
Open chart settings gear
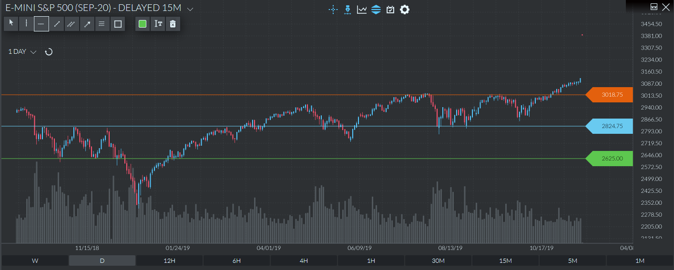pyautogui.click(x=405, y=10)
